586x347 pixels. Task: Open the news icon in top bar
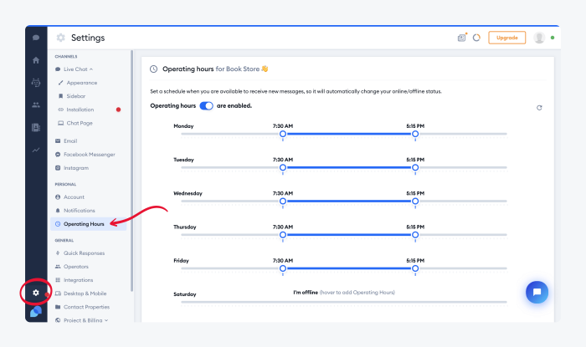(x=462, y=38)
